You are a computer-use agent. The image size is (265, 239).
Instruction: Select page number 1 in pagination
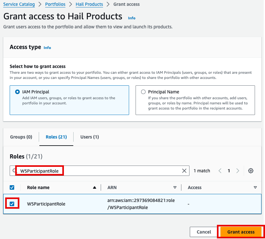coord(229,171)
